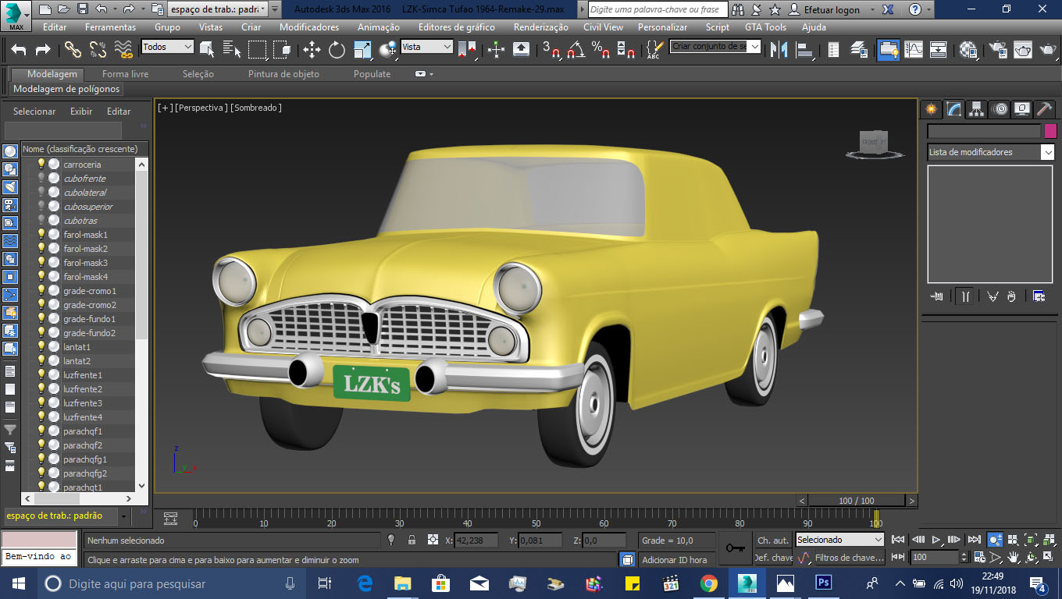Toggle visibility lightbulb for farol-mask1

[41, 235]
